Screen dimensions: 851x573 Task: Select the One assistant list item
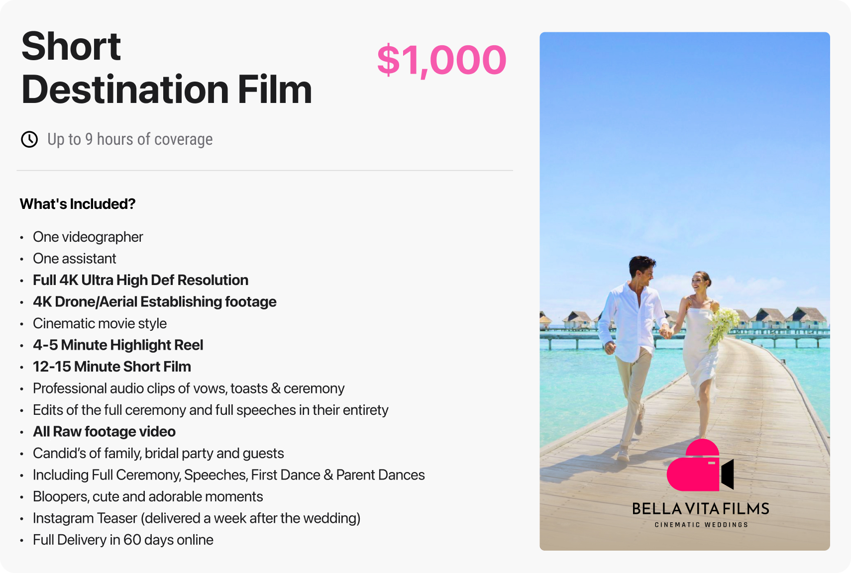tap(75, 259)
